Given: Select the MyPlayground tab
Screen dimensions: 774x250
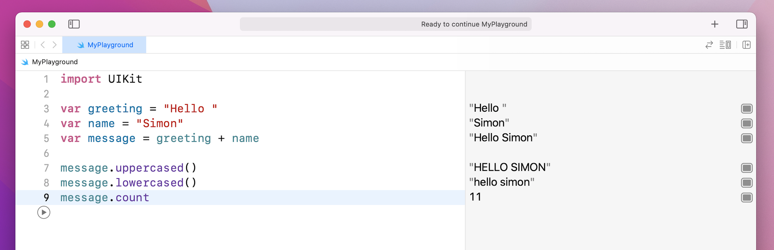Looking at the screenshot, I should point(105,45).
